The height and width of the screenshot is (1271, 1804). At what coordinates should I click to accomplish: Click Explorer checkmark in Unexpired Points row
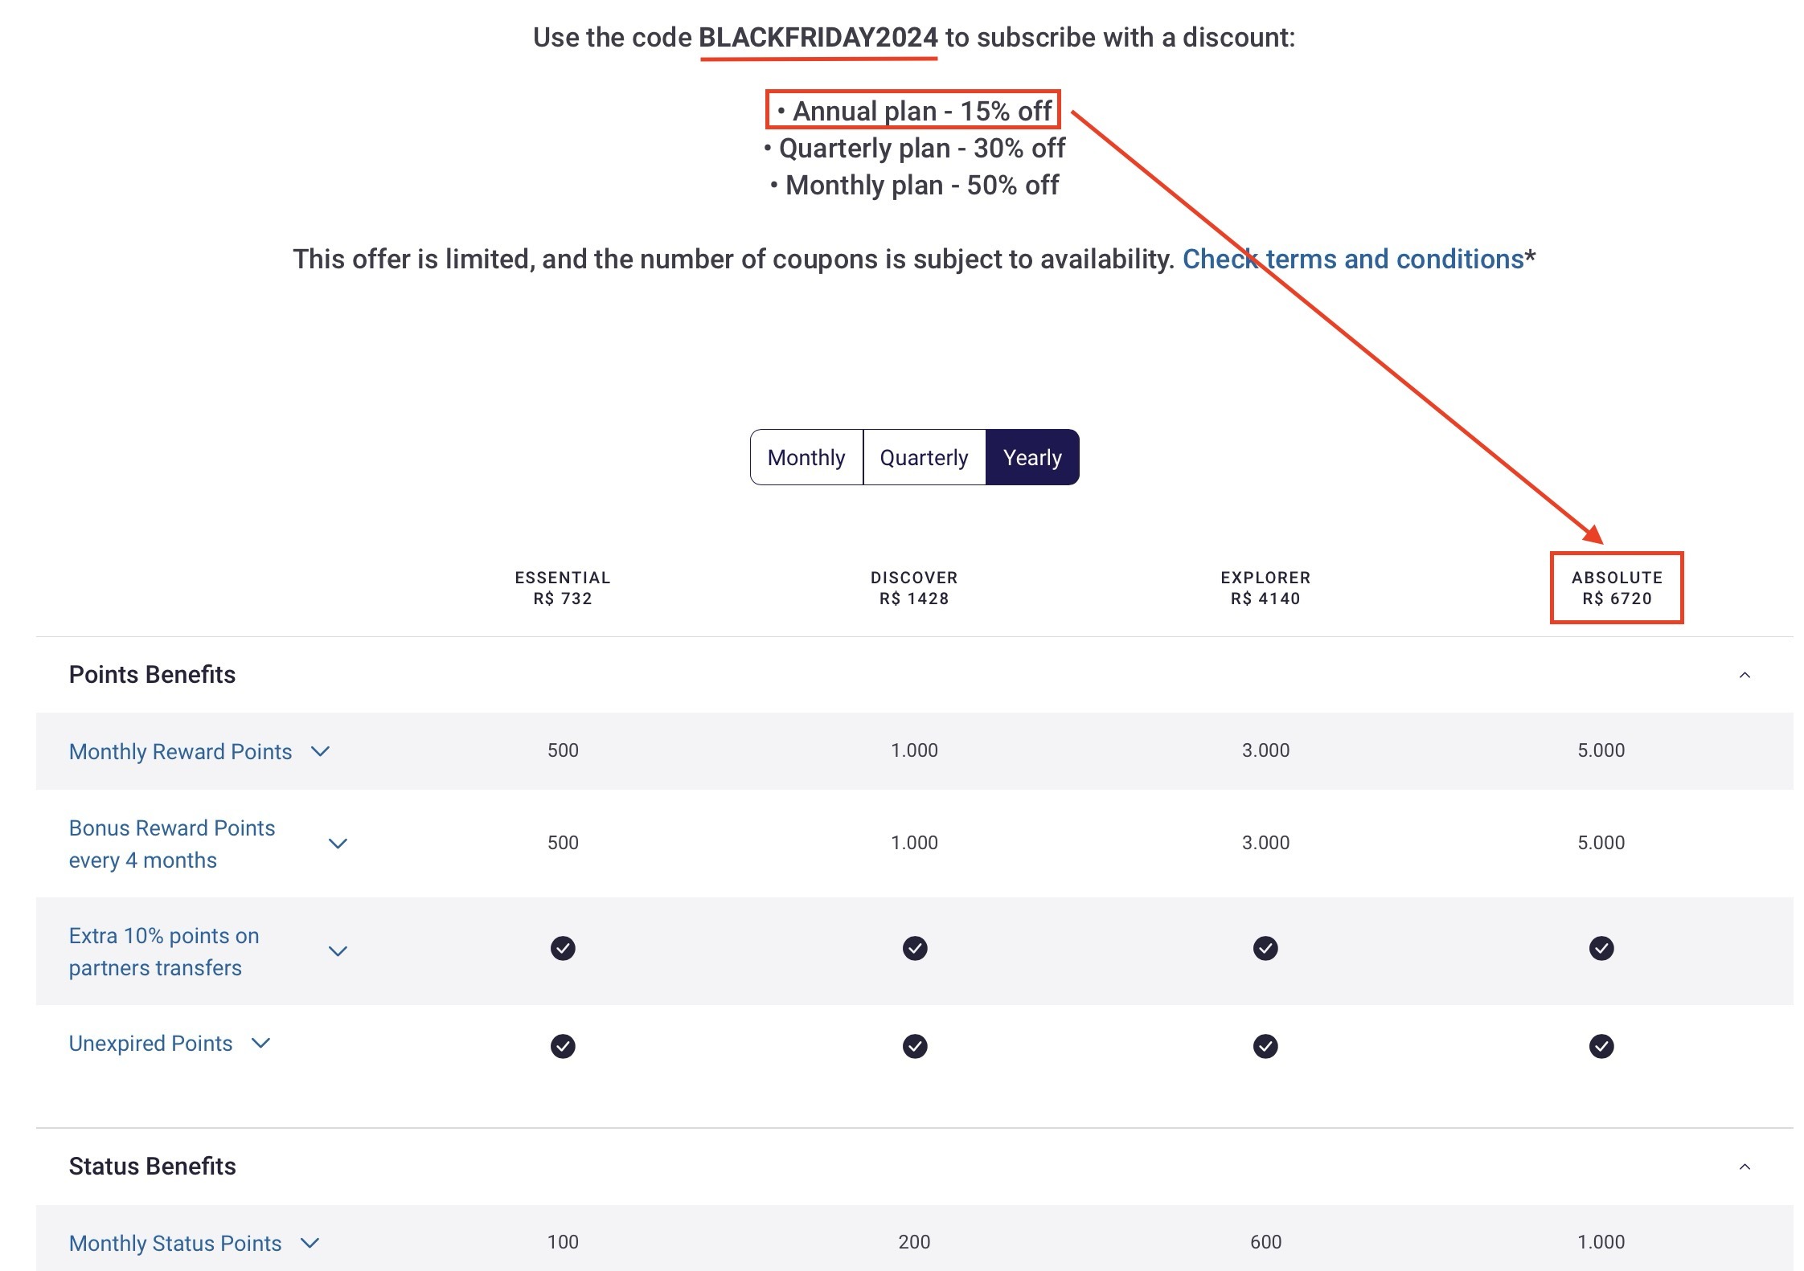pos(1265,1046)
